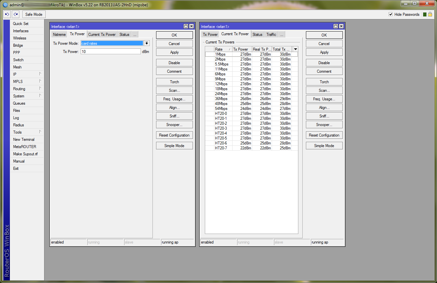Open Queues menu item
Image resolution: width=437 pixels, height=283 pixels.
(x=27, y=103)
